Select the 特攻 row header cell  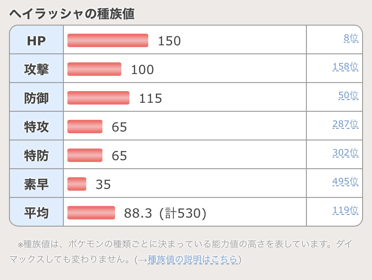(36, 126)
